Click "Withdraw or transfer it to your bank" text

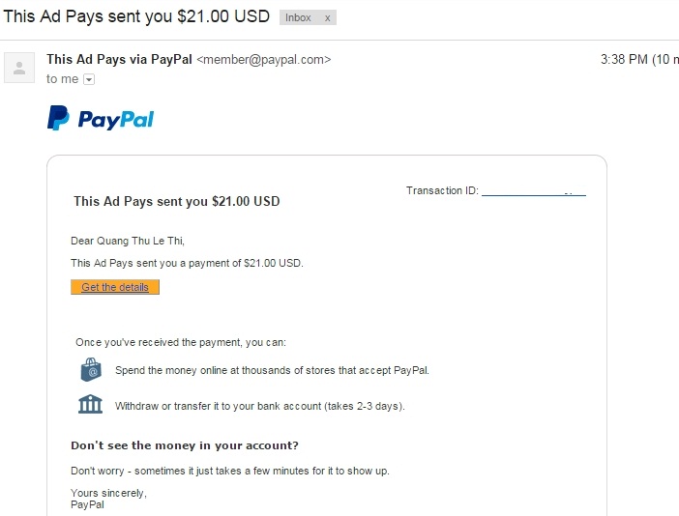259,406
